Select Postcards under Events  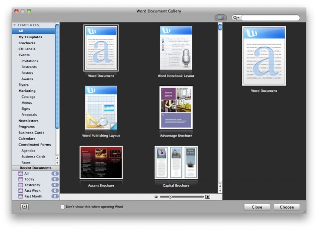29,67
